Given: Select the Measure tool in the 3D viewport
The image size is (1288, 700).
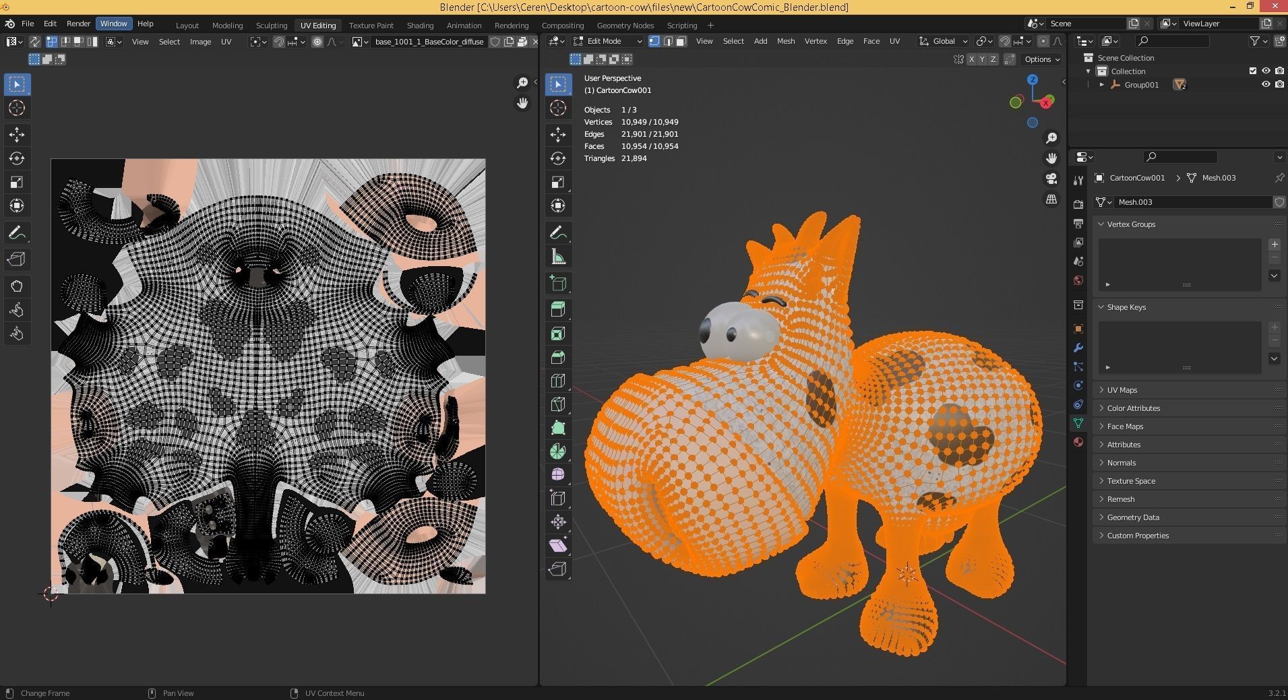Looking at the screenshot, I should [558, 257].
